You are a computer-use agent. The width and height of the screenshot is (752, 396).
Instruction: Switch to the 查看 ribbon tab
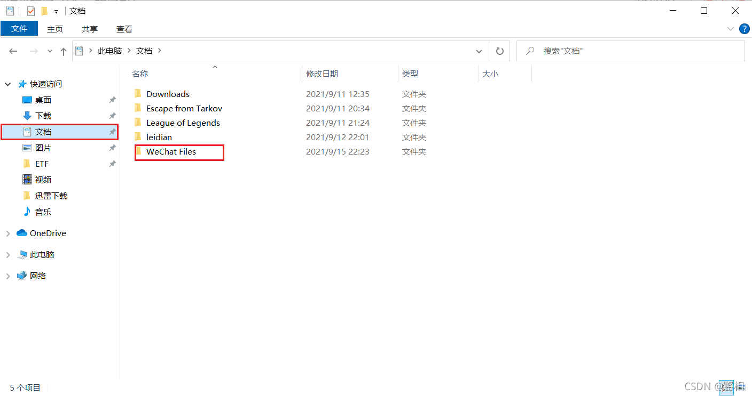[x=124, y=29]
